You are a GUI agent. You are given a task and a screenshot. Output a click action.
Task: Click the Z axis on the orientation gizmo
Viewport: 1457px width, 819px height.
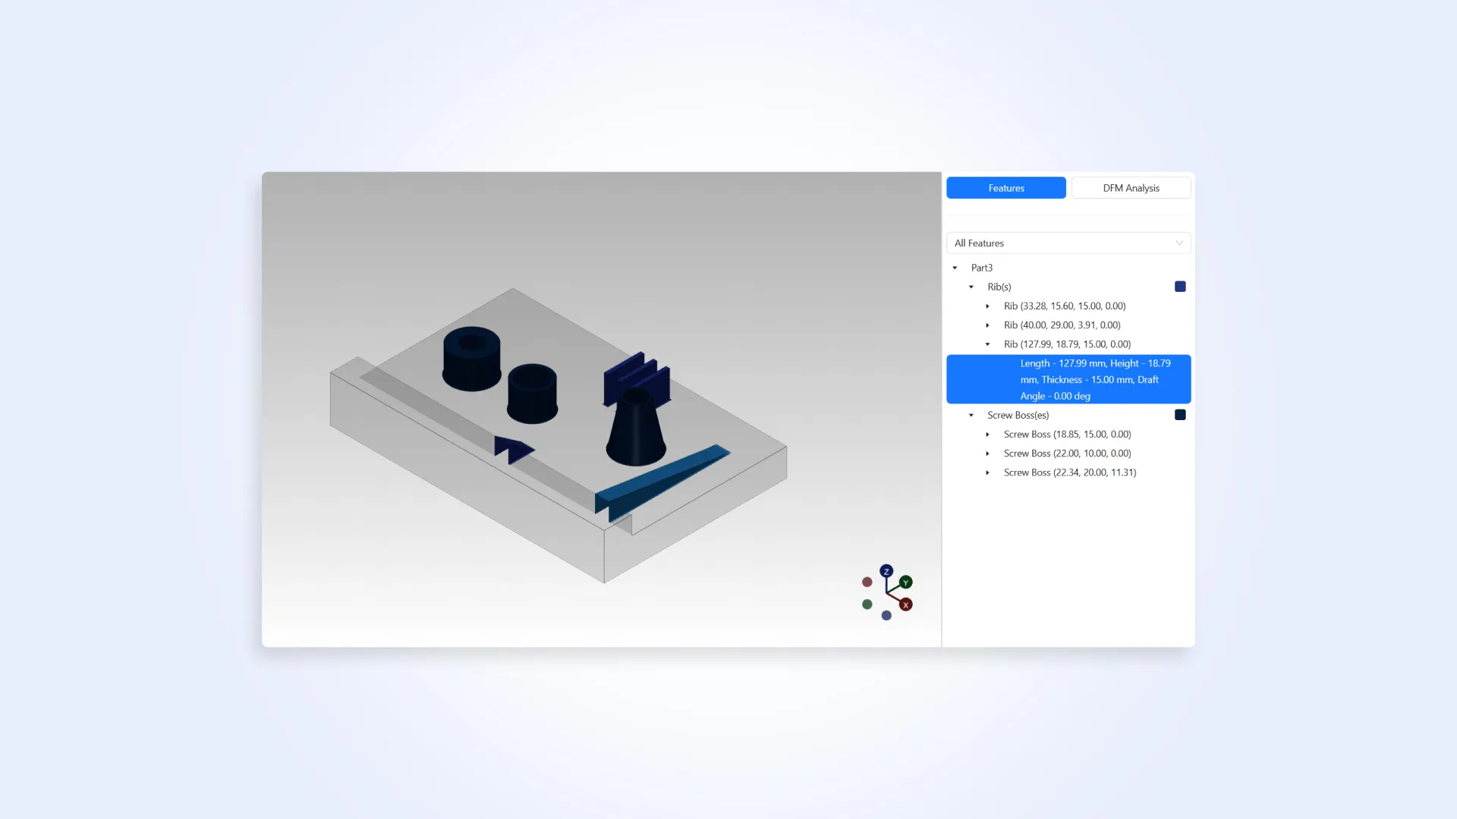tap(886, 571)
